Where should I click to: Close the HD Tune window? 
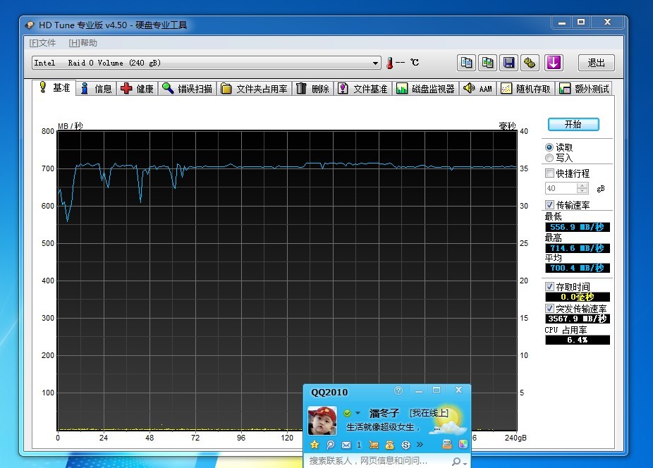point(608,23)
